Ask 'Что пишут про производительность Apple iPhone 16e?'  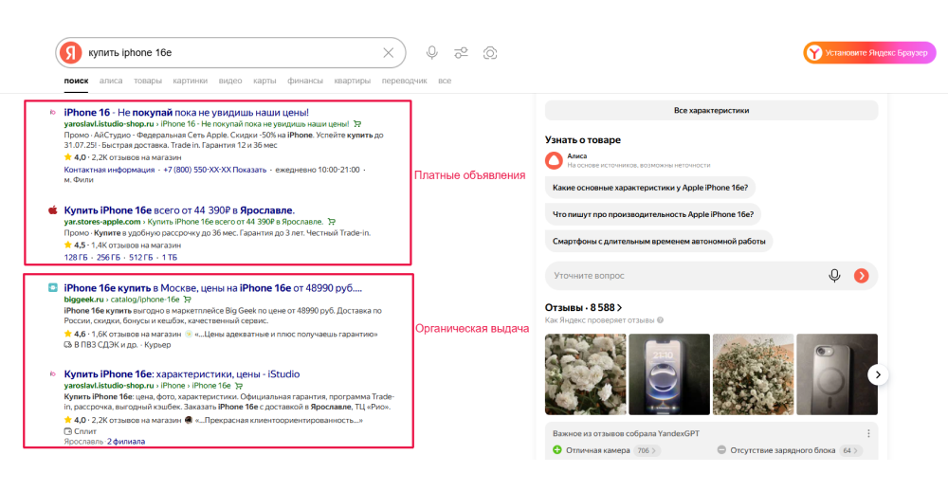click(x=653, y=214)
